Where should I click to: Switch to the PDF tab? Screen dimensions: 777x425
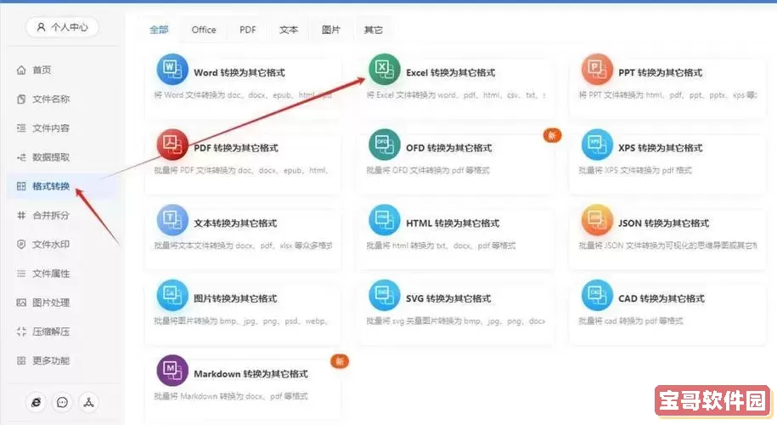pos(247,30)
